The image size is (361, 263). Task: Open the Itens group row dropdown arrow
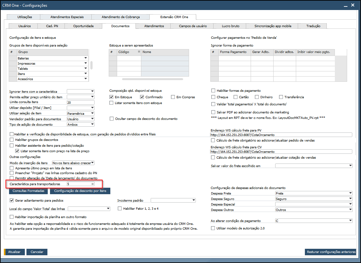(85, 74)
